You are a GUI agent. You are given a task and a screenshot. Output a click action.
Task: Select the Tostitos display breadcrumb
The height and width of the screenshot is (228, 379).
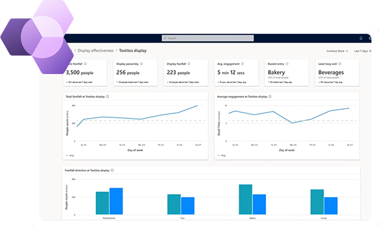tap(133, 50)
